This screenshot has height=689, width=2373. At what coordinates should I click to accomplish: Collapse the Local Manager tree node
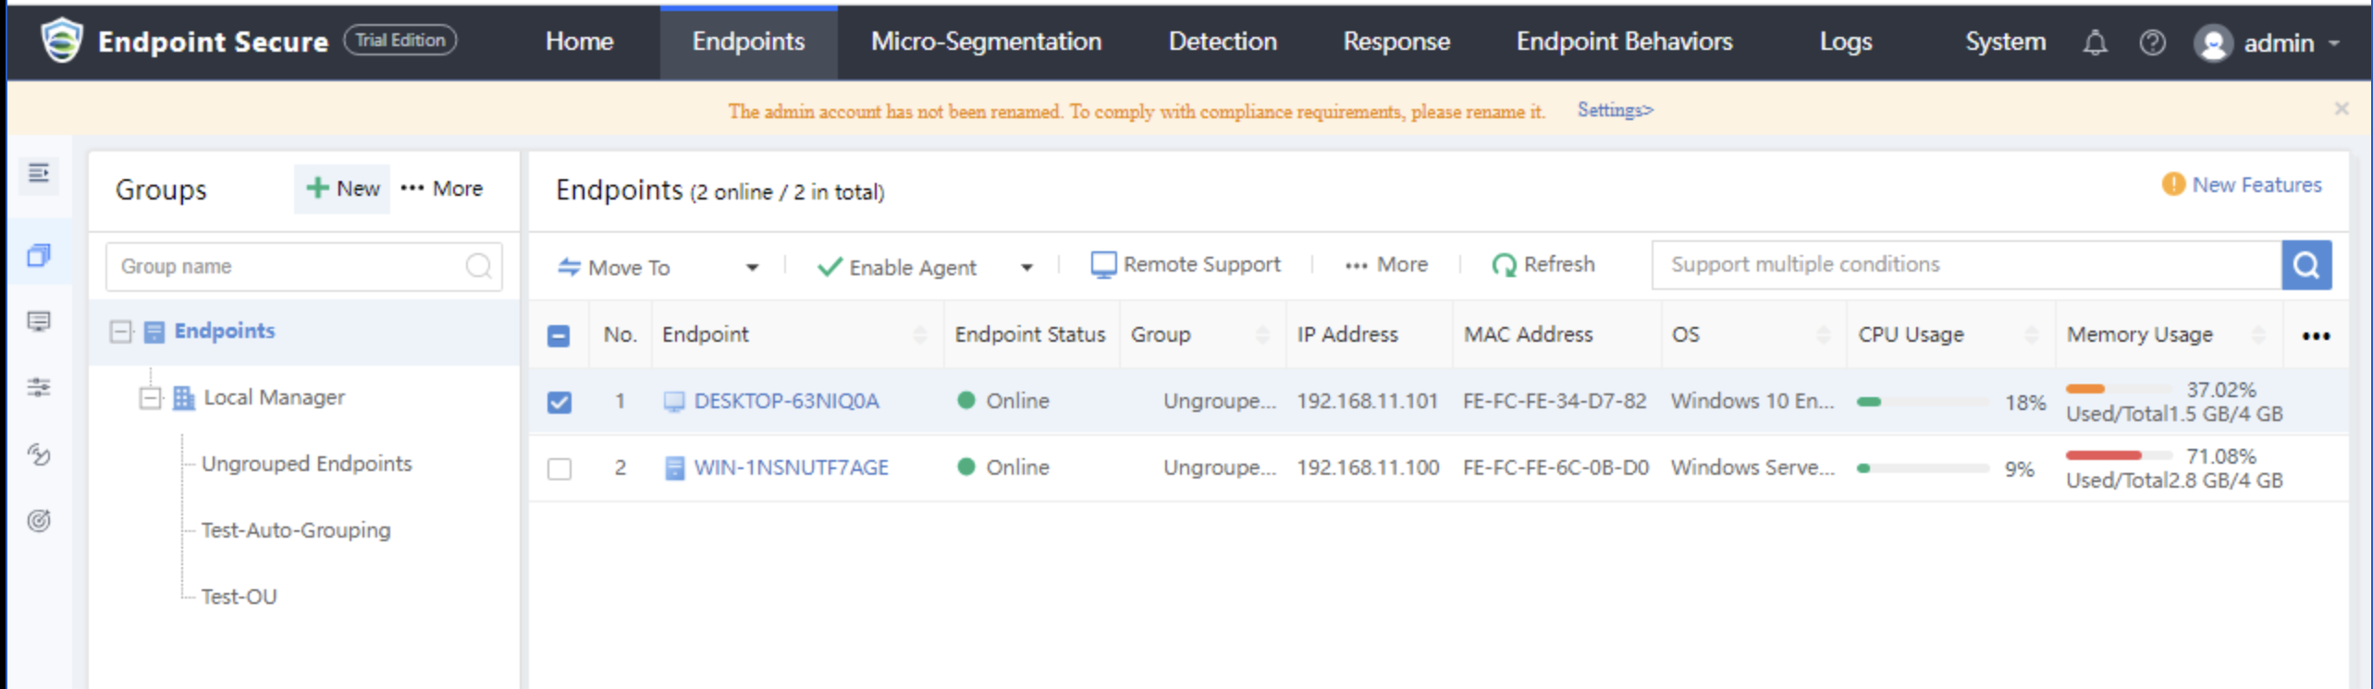149,398
